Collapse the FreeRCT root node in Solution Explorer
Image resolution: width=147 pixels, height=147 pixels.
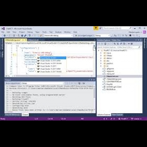(x=98, y=51)
